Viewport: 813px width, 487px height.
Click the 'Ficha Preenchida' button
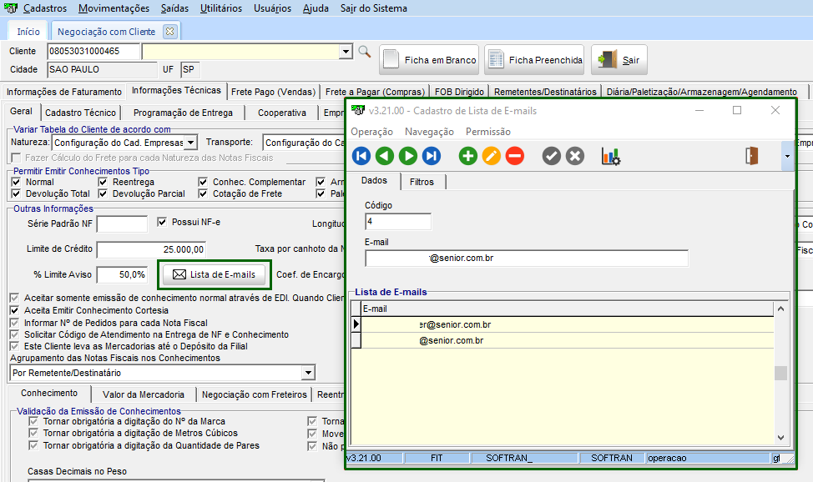535,60
